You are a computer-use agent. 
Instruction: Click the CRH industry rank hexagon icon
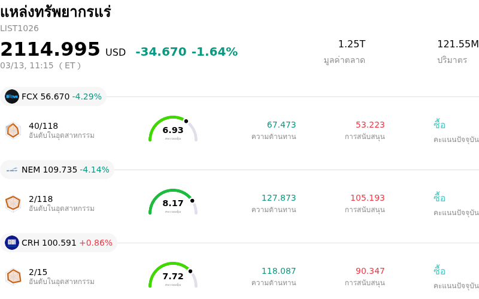point(13,276)
